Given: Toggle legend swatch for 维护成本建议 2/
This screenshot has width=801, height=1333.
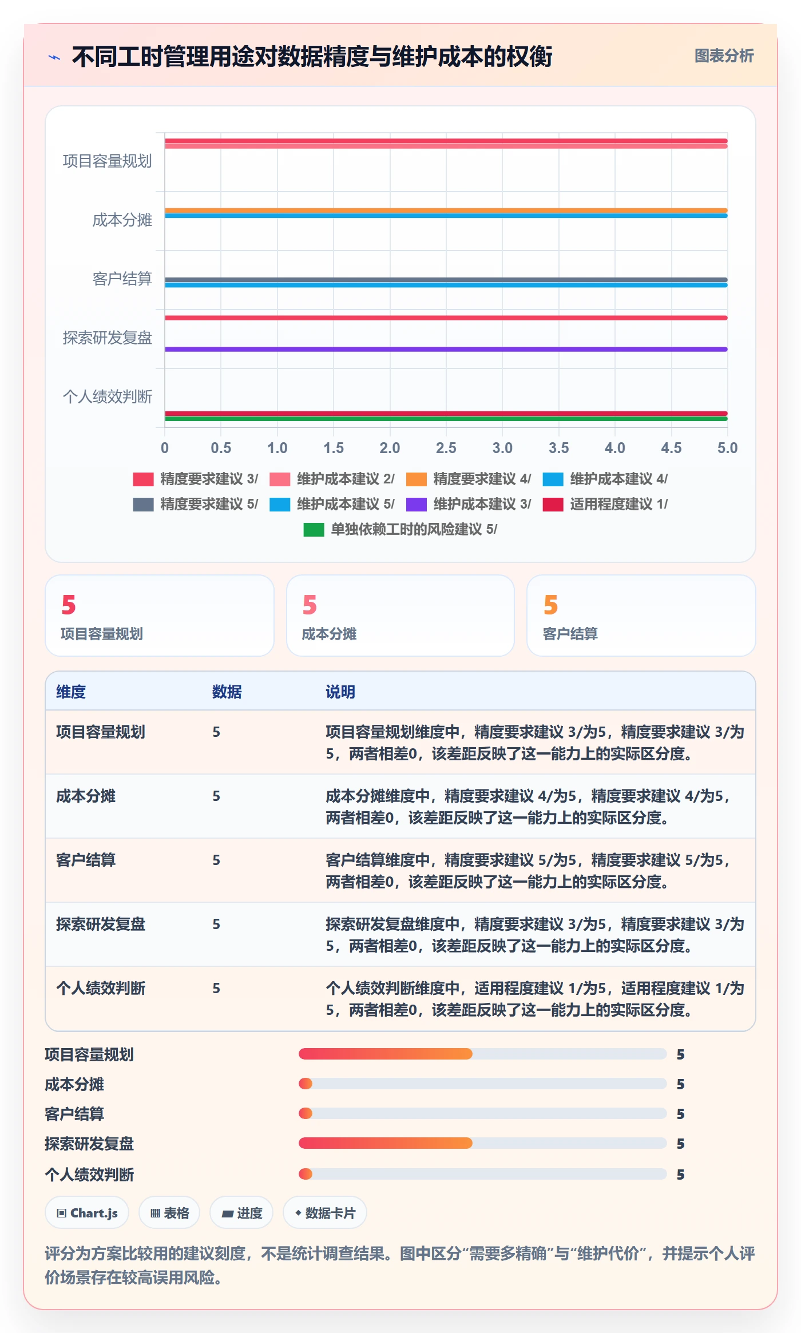Looking at the screenshot, I should (x=280, y=479).
